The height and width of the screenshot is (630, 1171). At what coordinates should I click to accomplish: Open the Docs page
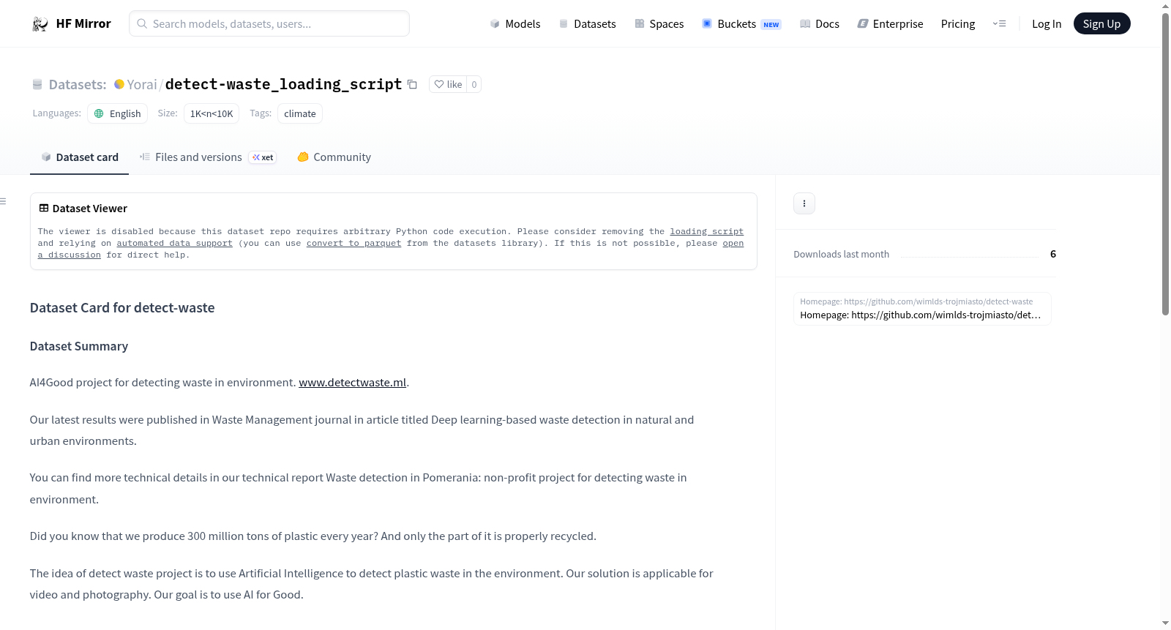tap(820, 24)
